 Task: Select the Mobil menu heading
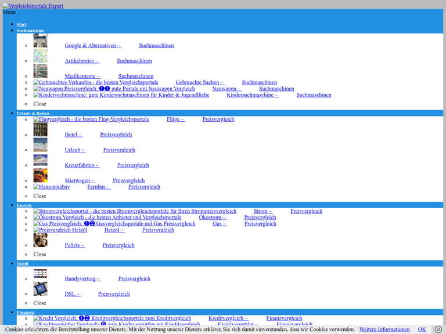(x=22, y=264)
